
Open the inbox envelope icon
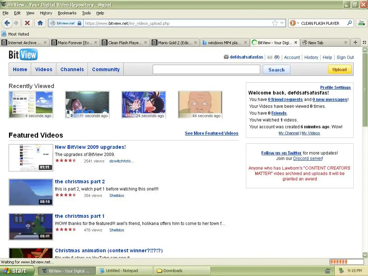coord(270,57)
